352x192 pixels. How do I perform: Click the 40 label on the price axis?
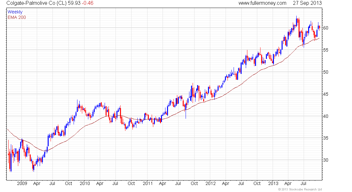[x=325, y=116]
